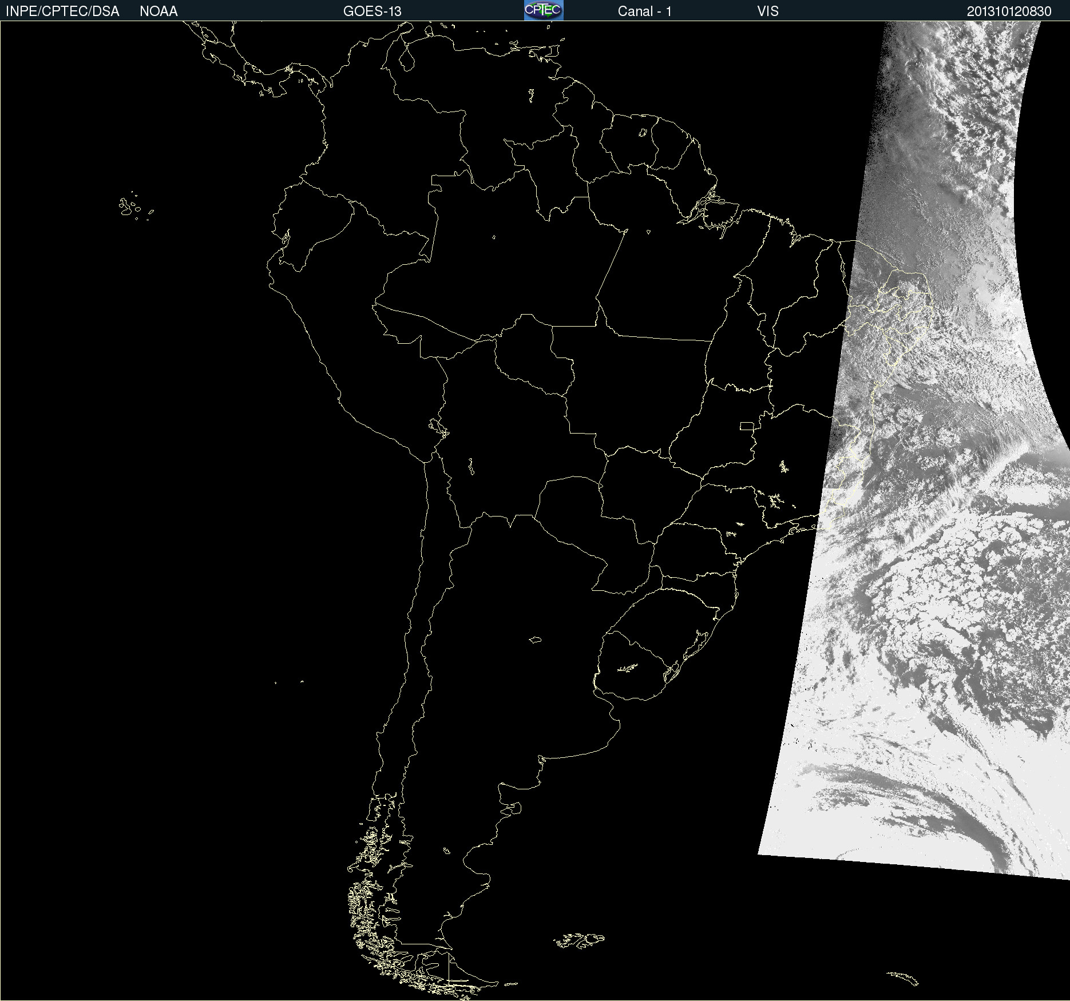
Task: Click the Canal - 1 channel label
Action: (645, 11)
